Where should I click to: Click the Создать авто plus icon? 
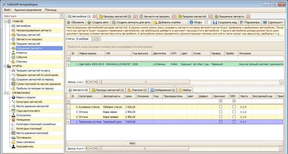90,23
